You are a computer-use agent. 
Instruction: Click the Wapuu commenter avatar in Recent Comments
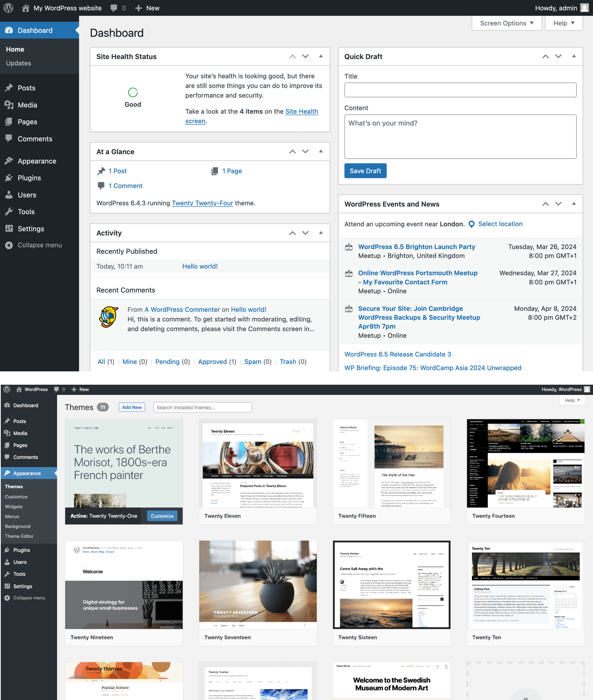(109, 317)
